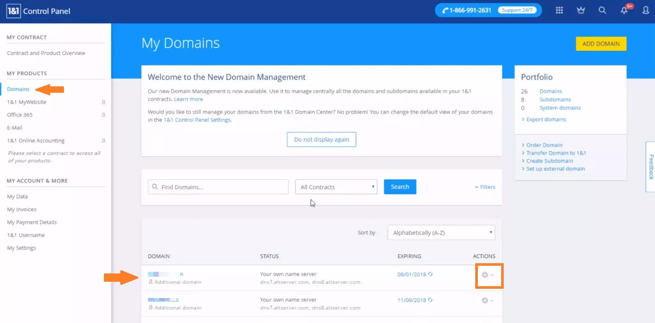Open first domain name ending in n
The height and width of the screenshot is (323, 655).
166,274
